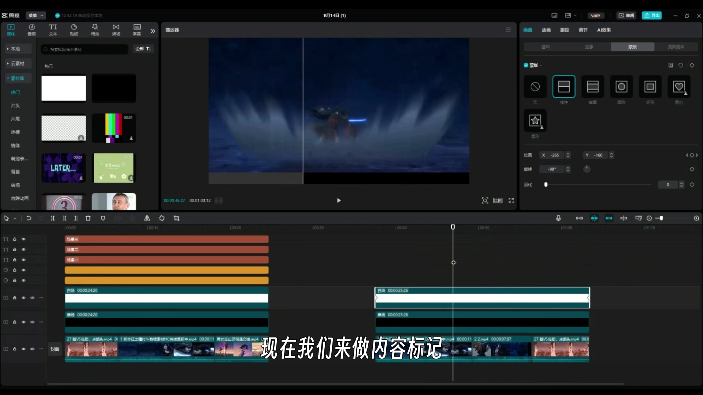The width and height of the screenshot is (703, 395).
Task: Select the 星形 star mask
Action: click(535, 120)
